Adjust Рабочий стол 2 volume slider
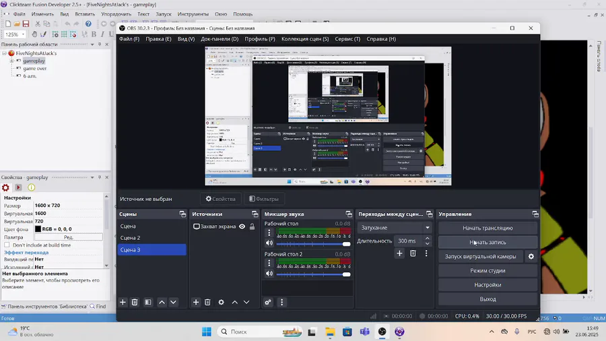Image resolution: width=606 pixels, height=341 pixels. point(313,274)
